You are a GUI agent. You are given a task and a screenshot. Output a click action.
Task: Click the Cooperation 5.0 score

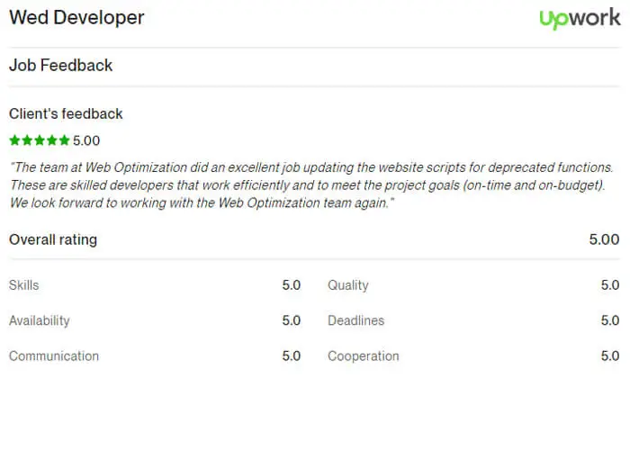[x=610, y=356]
